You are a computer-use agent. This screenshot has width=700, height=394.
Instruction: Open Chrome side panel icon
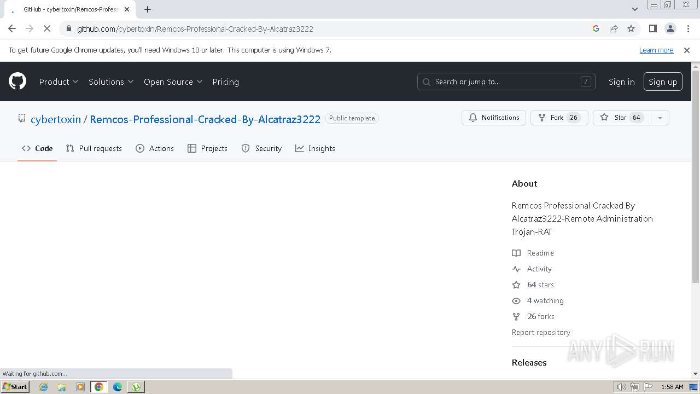click(x=652, y=28)
